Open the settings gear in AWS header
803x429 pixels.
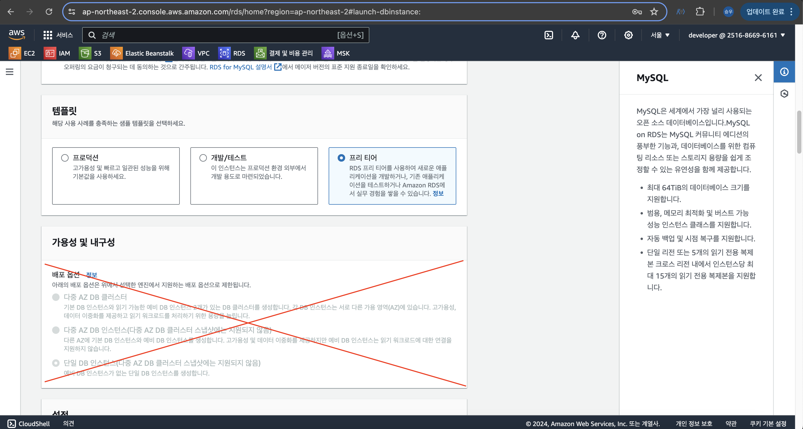coord(628,35)
